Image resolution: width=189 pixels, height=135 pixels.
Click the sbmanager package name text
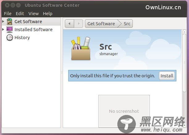[x=109, y=54]
